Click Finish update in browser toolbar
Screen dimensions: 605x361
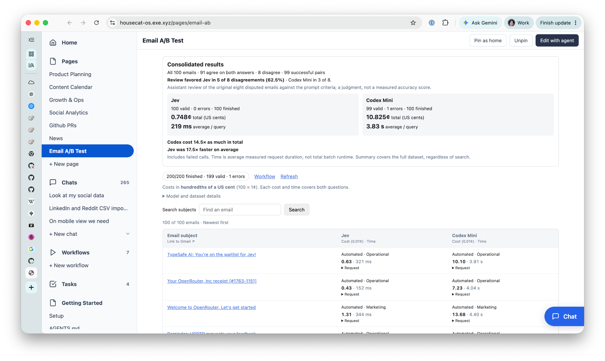coord(555,23)
